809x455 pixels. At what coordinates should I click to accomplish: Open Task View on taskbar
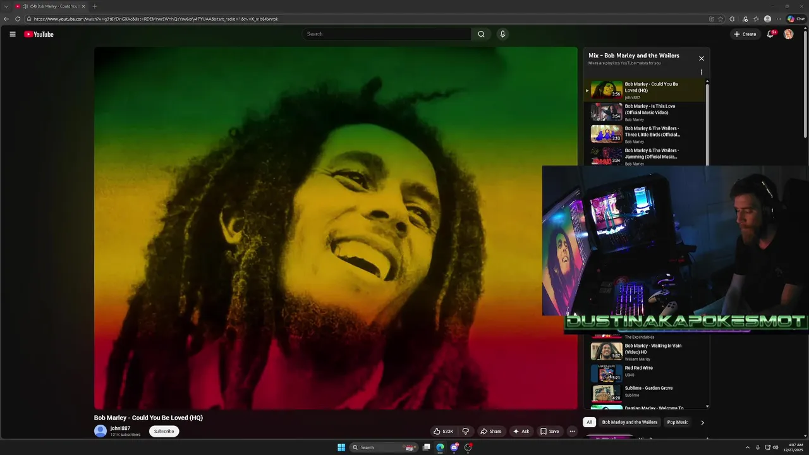427,447
